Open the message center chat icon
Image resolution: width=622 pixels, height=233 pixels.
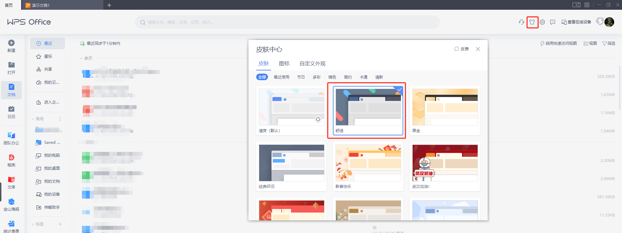[552, 22]
